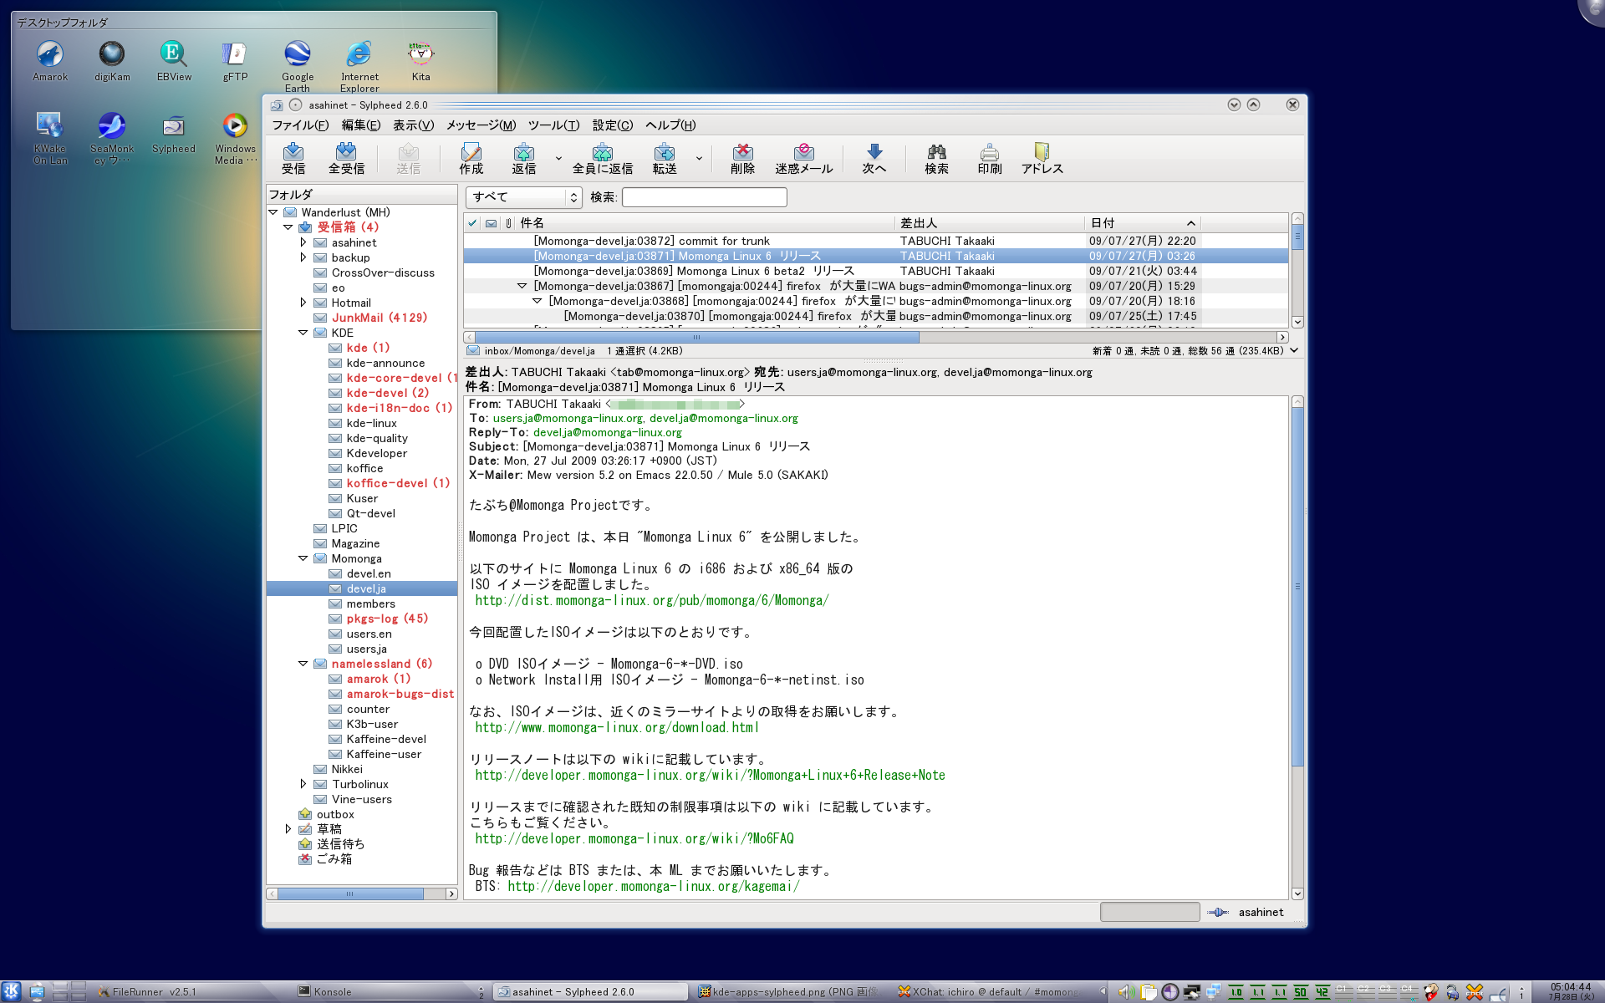Image resolution: width=1605 pixels, height=1003 pixels.
Task: Open the 設定(C) menu
Action: coord(613,125)
